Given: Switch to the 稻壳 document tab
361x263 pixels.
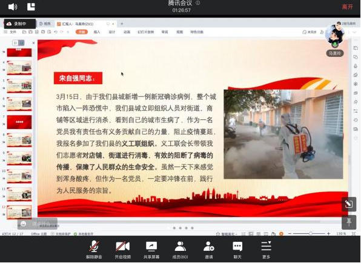Looking at the screenshot, I should (45, 24).
